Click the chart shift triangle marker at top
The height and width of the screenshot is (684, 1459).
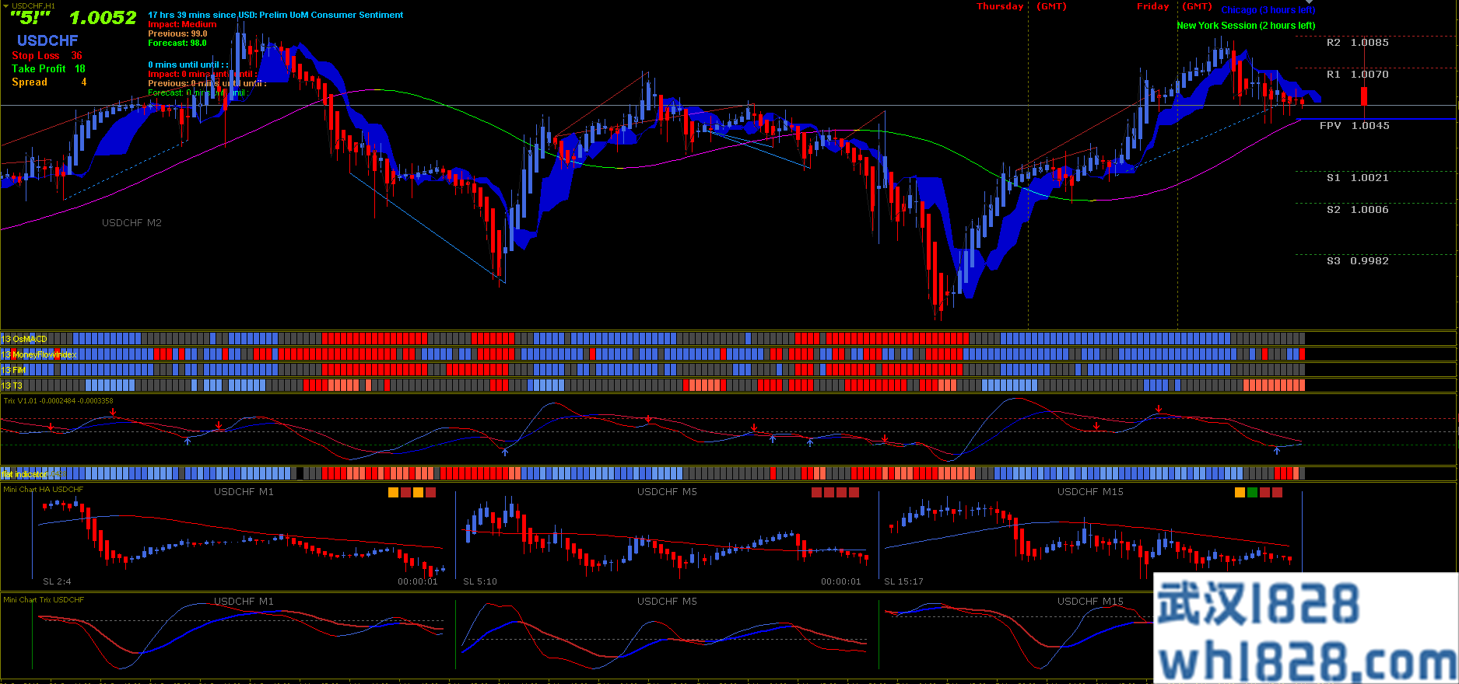click(1309, 2)
